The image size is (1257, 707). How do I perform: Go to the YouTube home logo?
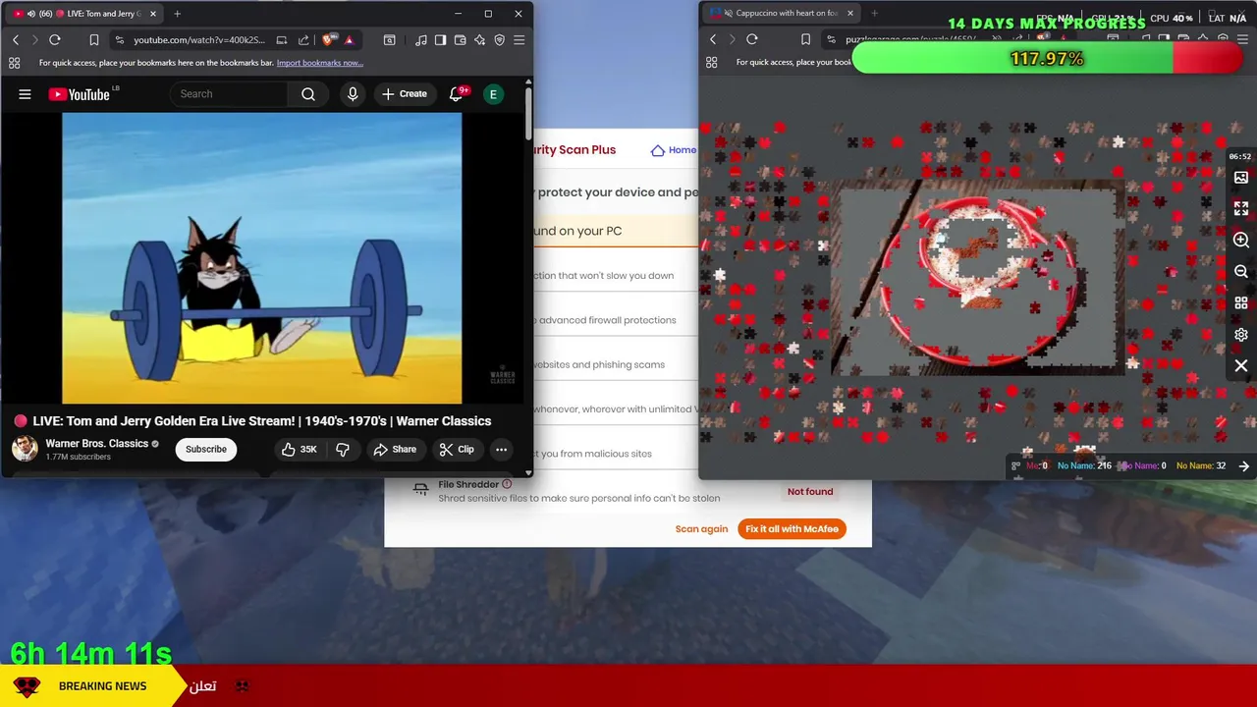pos(80,94)
